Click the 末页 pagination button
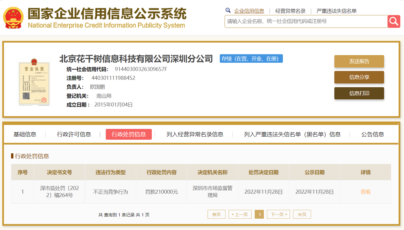 pos(302,214)
